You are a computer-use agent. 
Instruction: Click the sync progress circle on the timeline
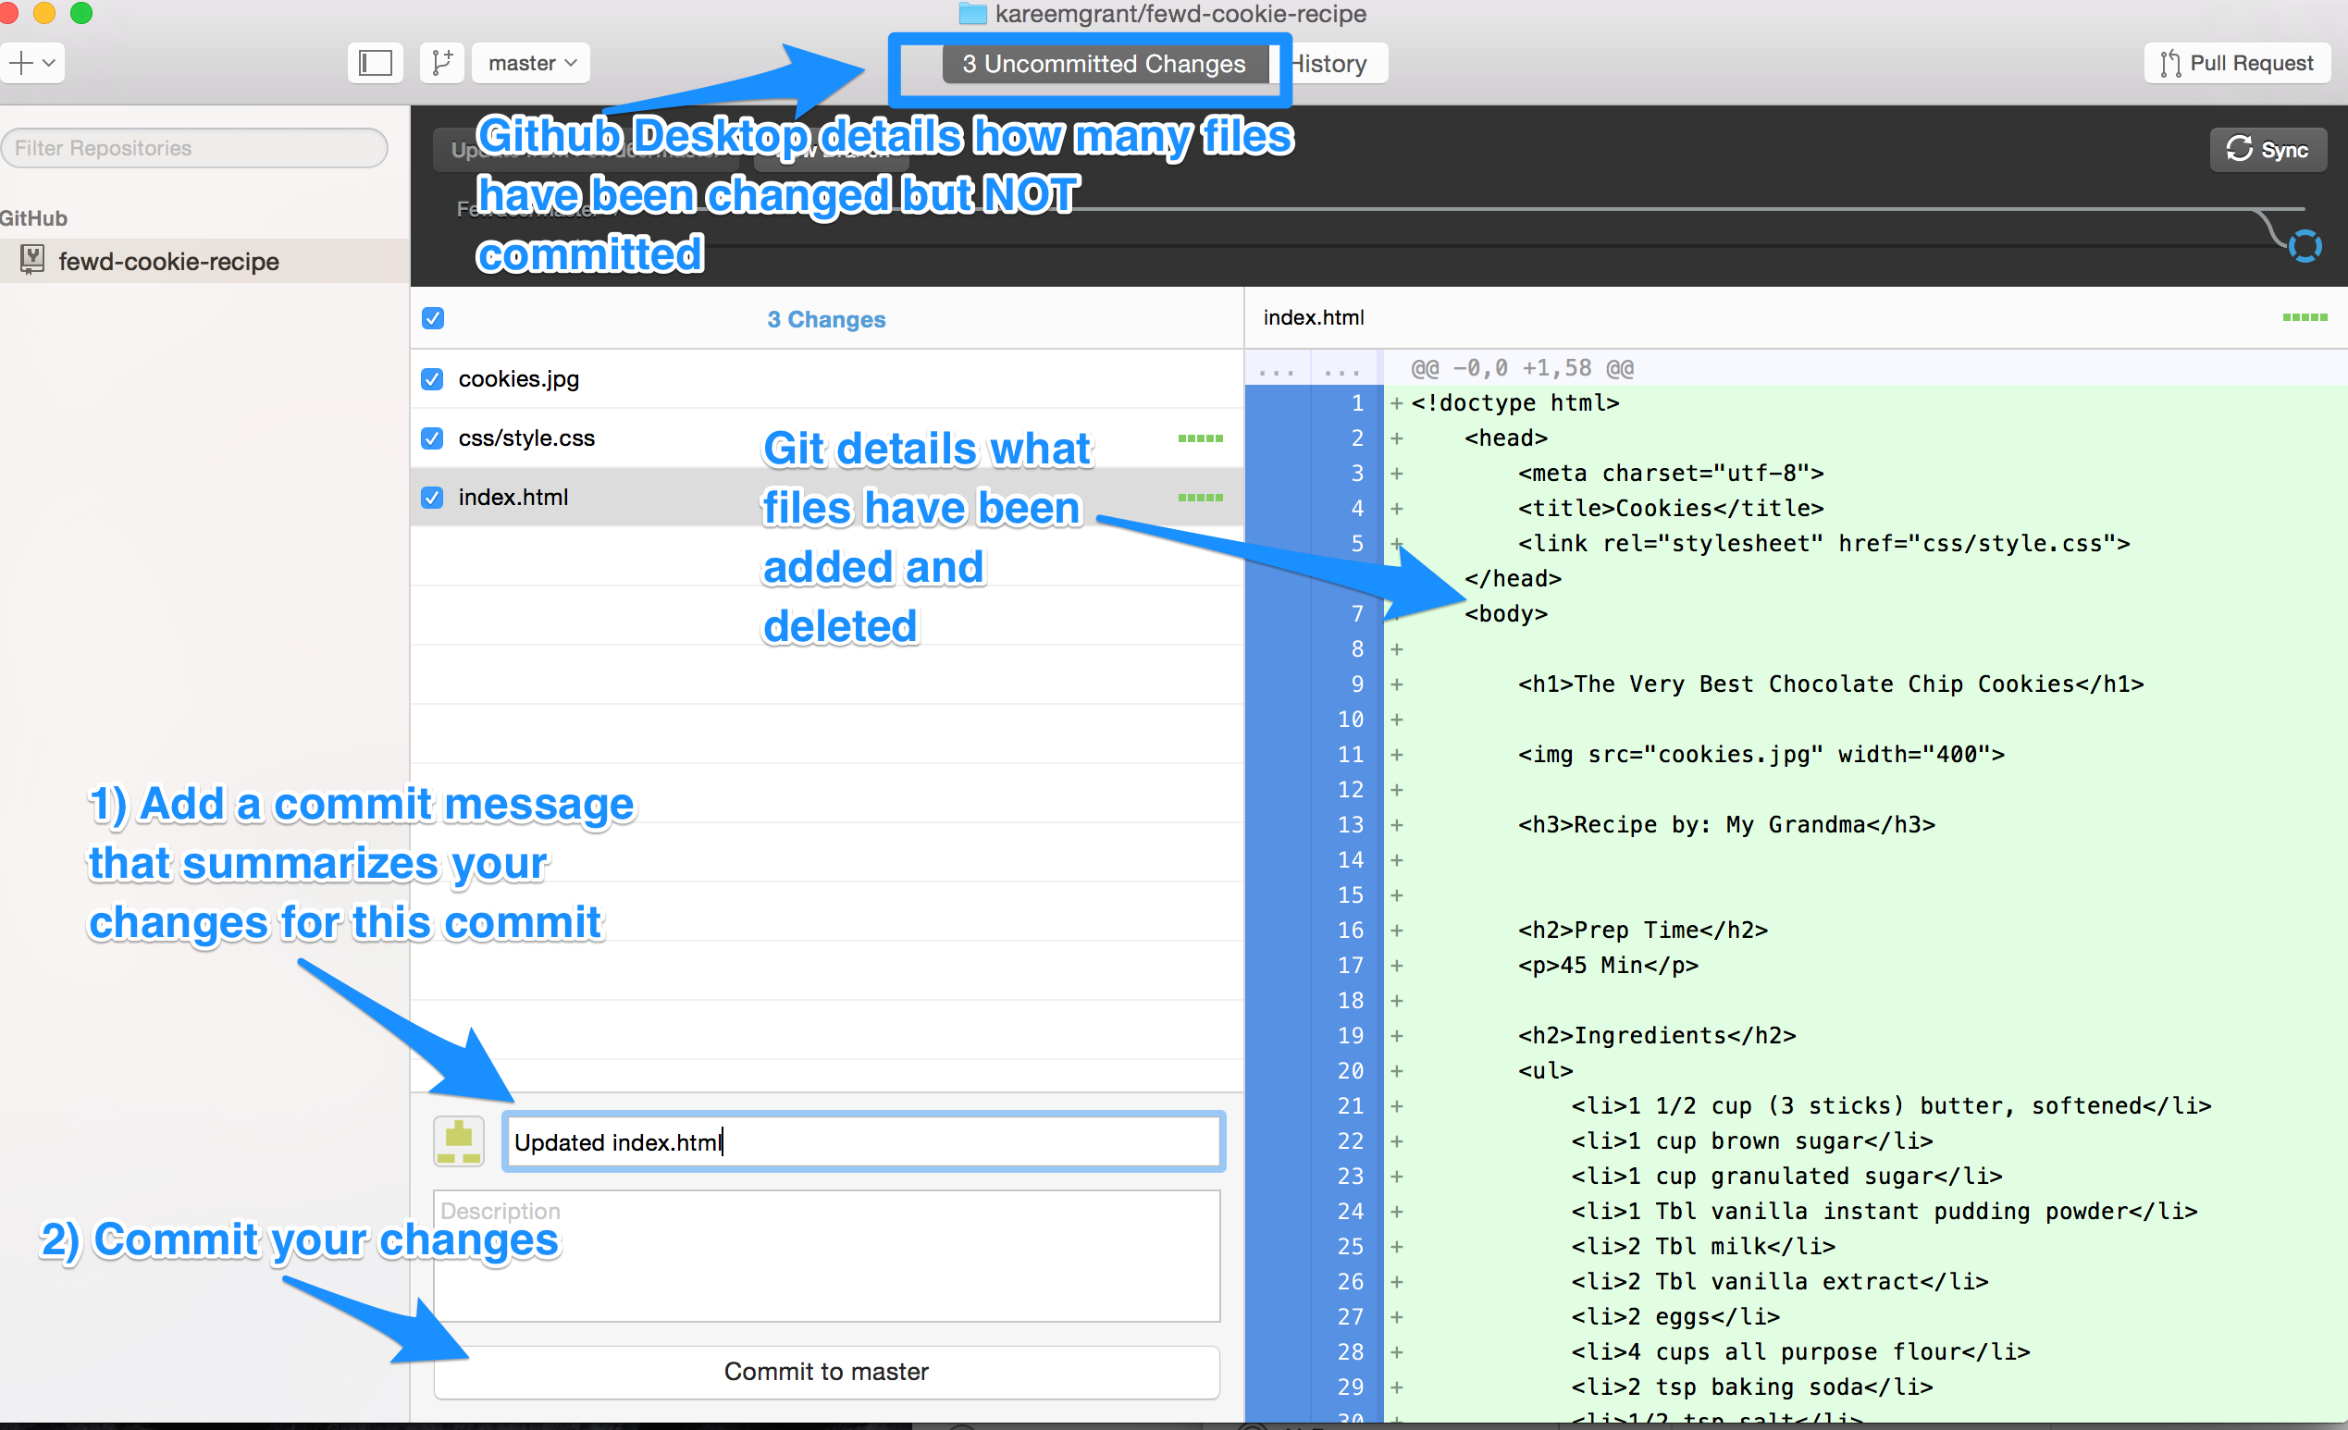[x=2305, y=246]
